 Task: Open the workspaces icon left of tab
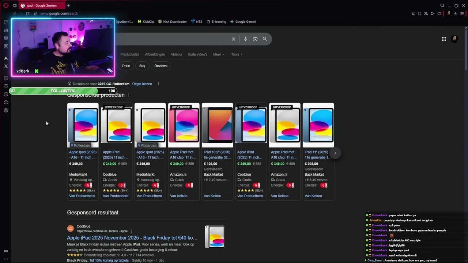[x=15, y=5]
